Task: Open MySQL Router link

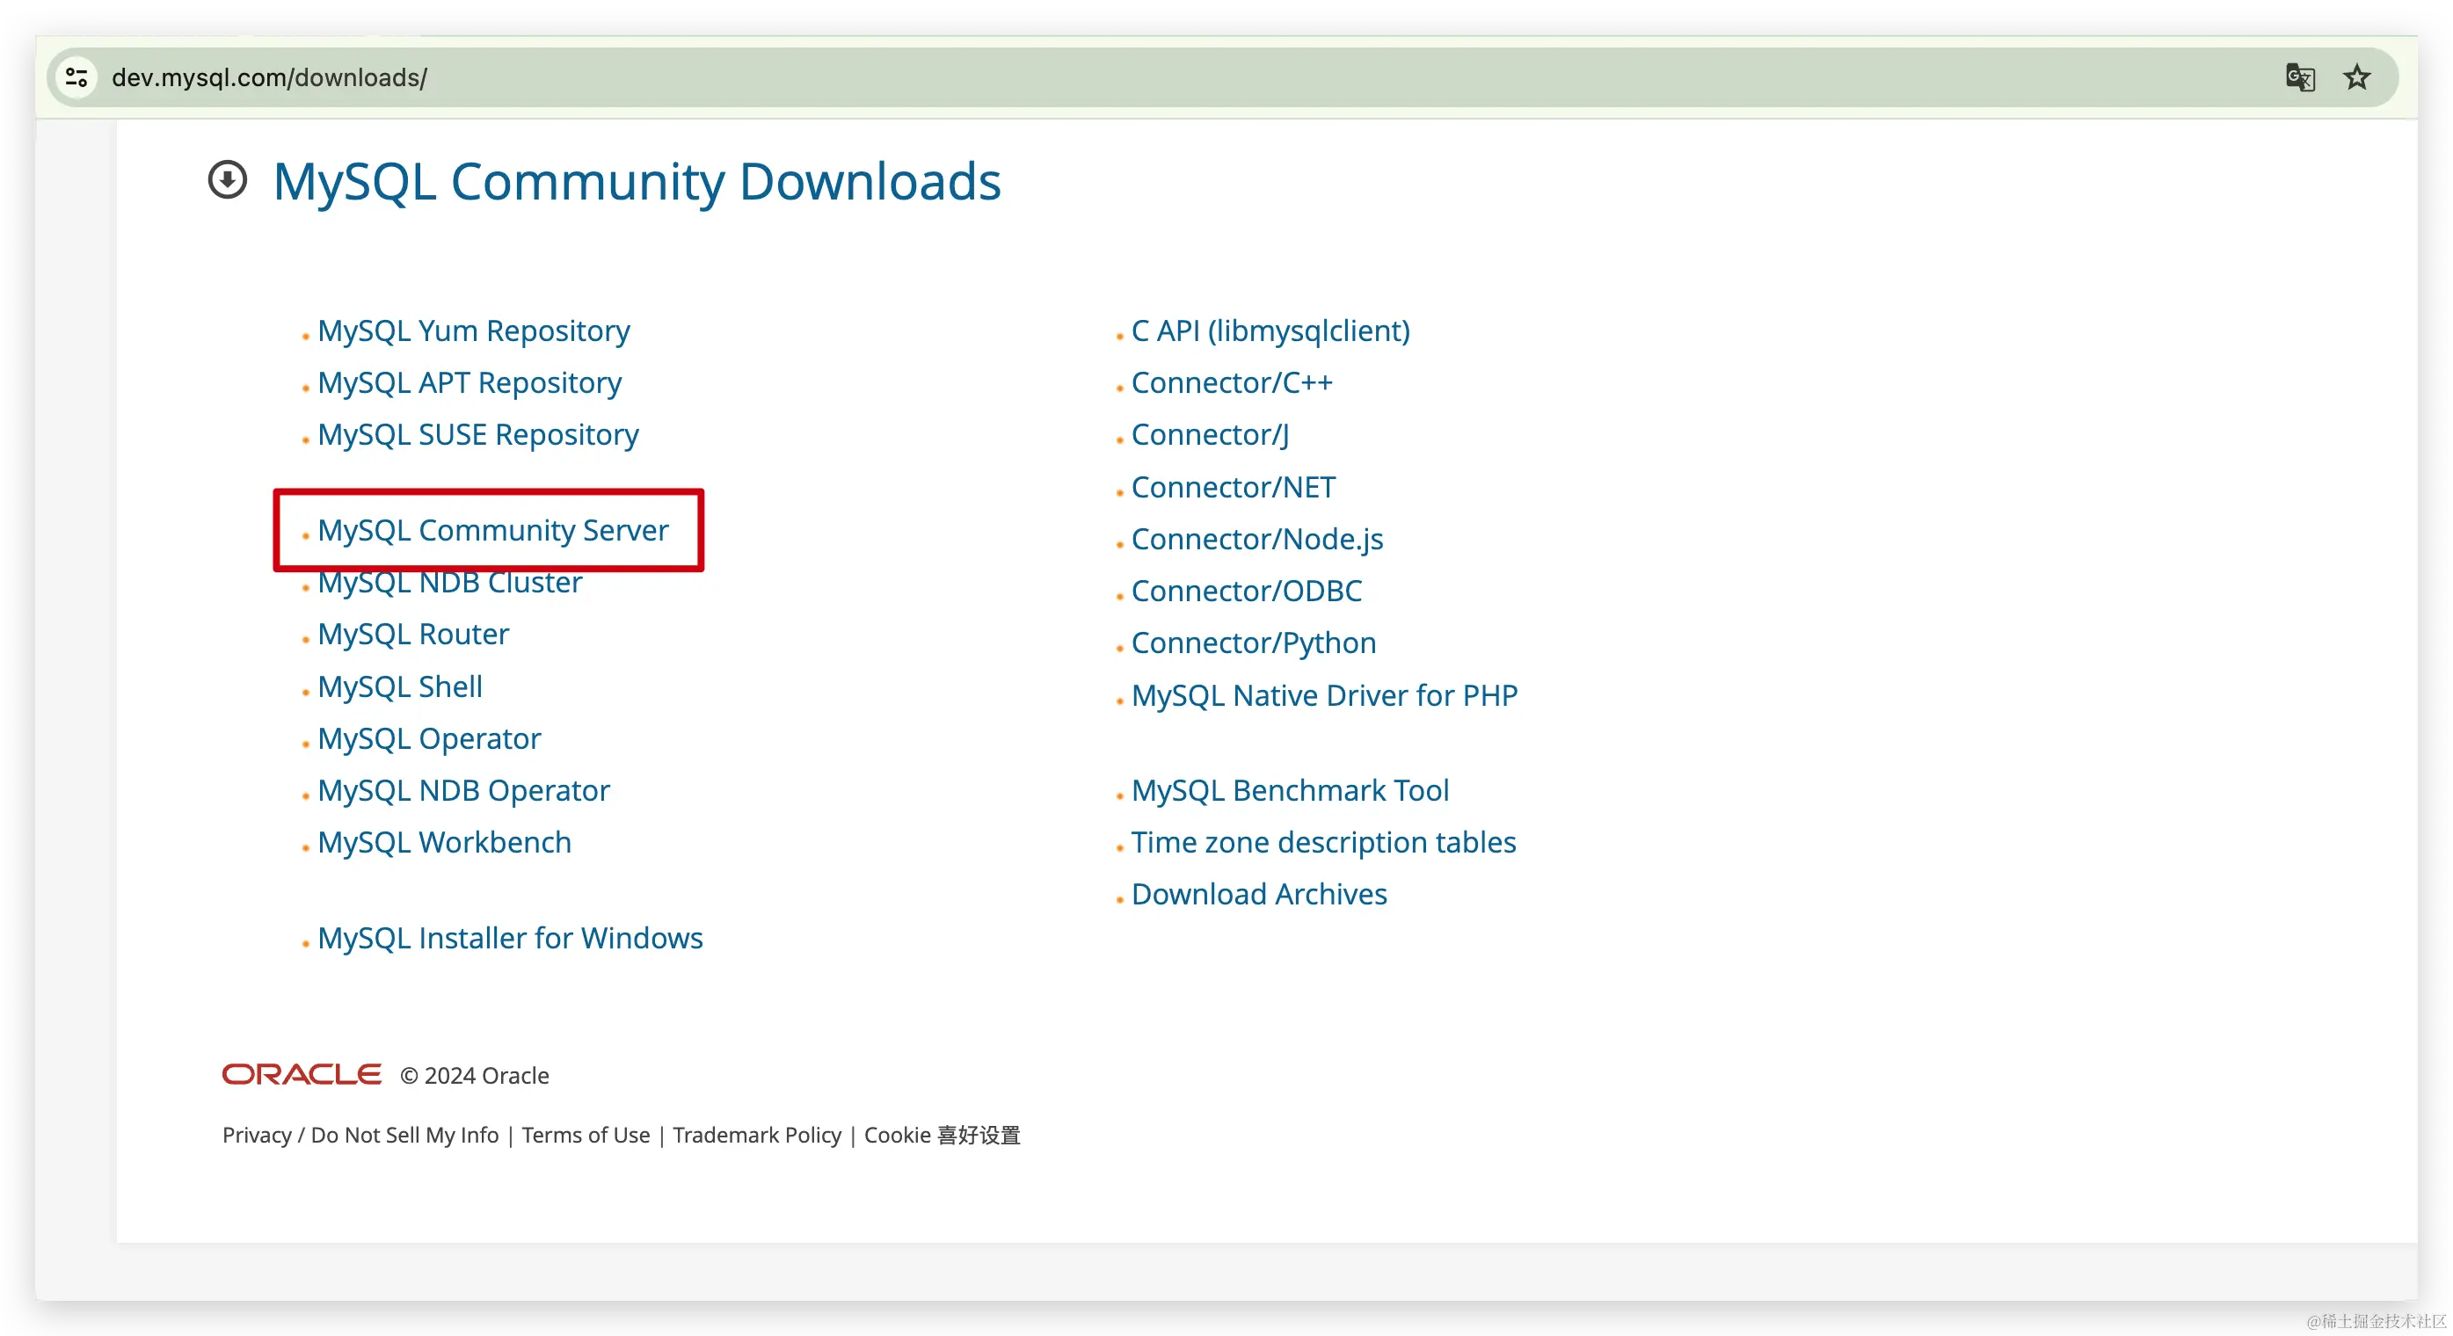Action: pyautogui.click(x=413, y=635)
